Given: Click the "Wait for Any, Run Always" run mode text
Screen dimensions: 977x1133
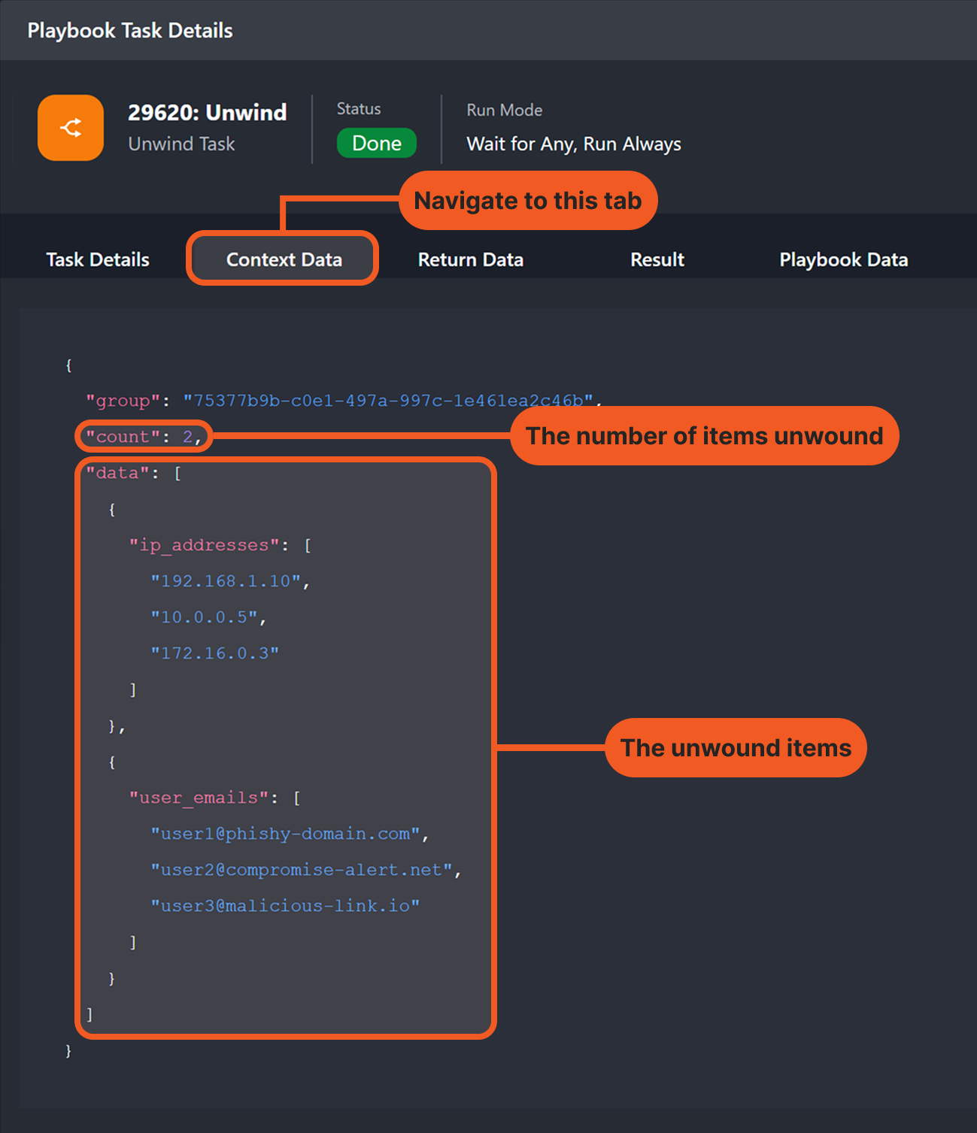Looking at the screenshot, I should point(573,144).
